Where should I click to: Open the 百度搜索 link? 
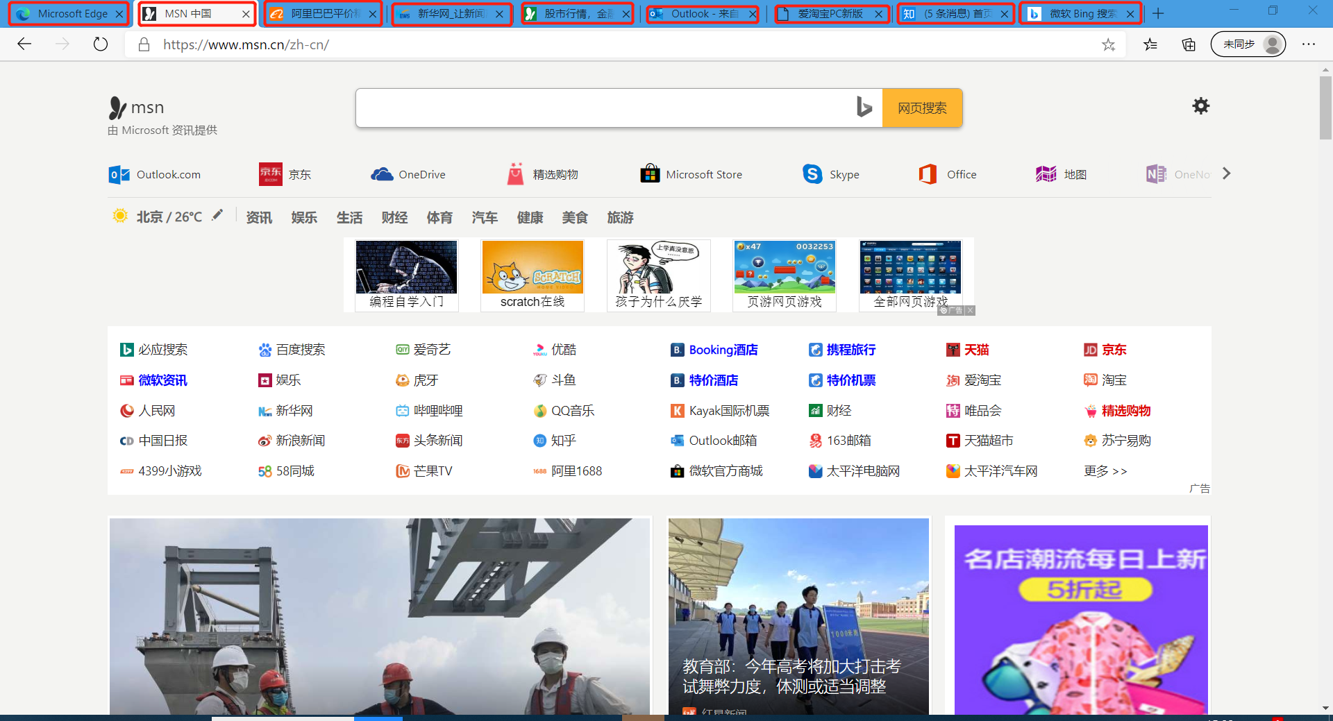point(292,350)
